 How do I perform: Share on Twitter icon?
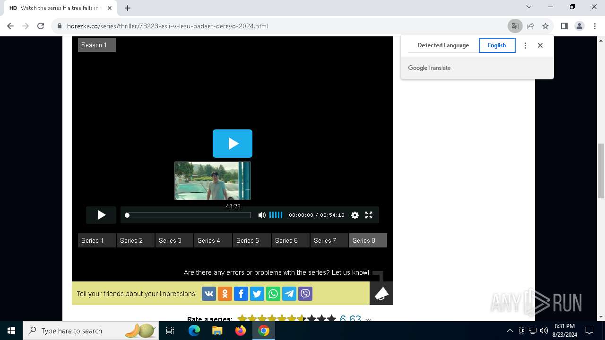[x=257, y=294]
